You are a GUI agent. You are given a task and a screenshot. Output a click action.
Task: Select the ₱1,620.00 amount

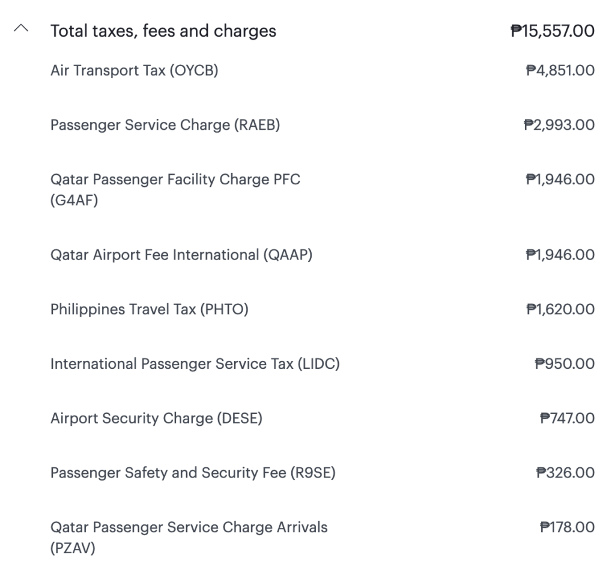[560, 309]
